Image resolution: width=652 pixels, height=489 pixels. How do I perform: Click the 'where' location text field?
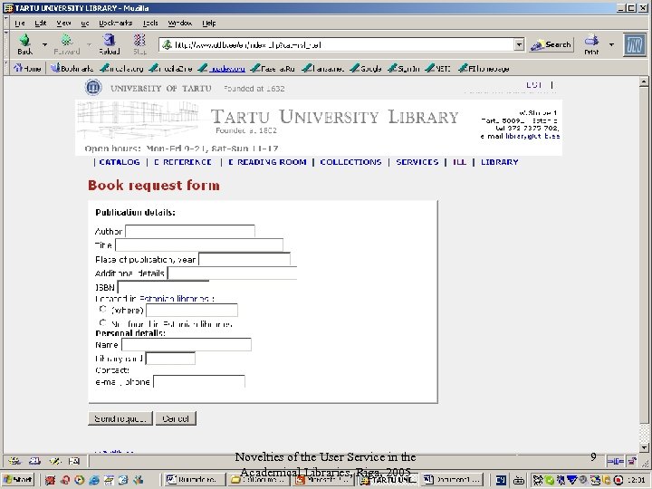coord(192,311)
